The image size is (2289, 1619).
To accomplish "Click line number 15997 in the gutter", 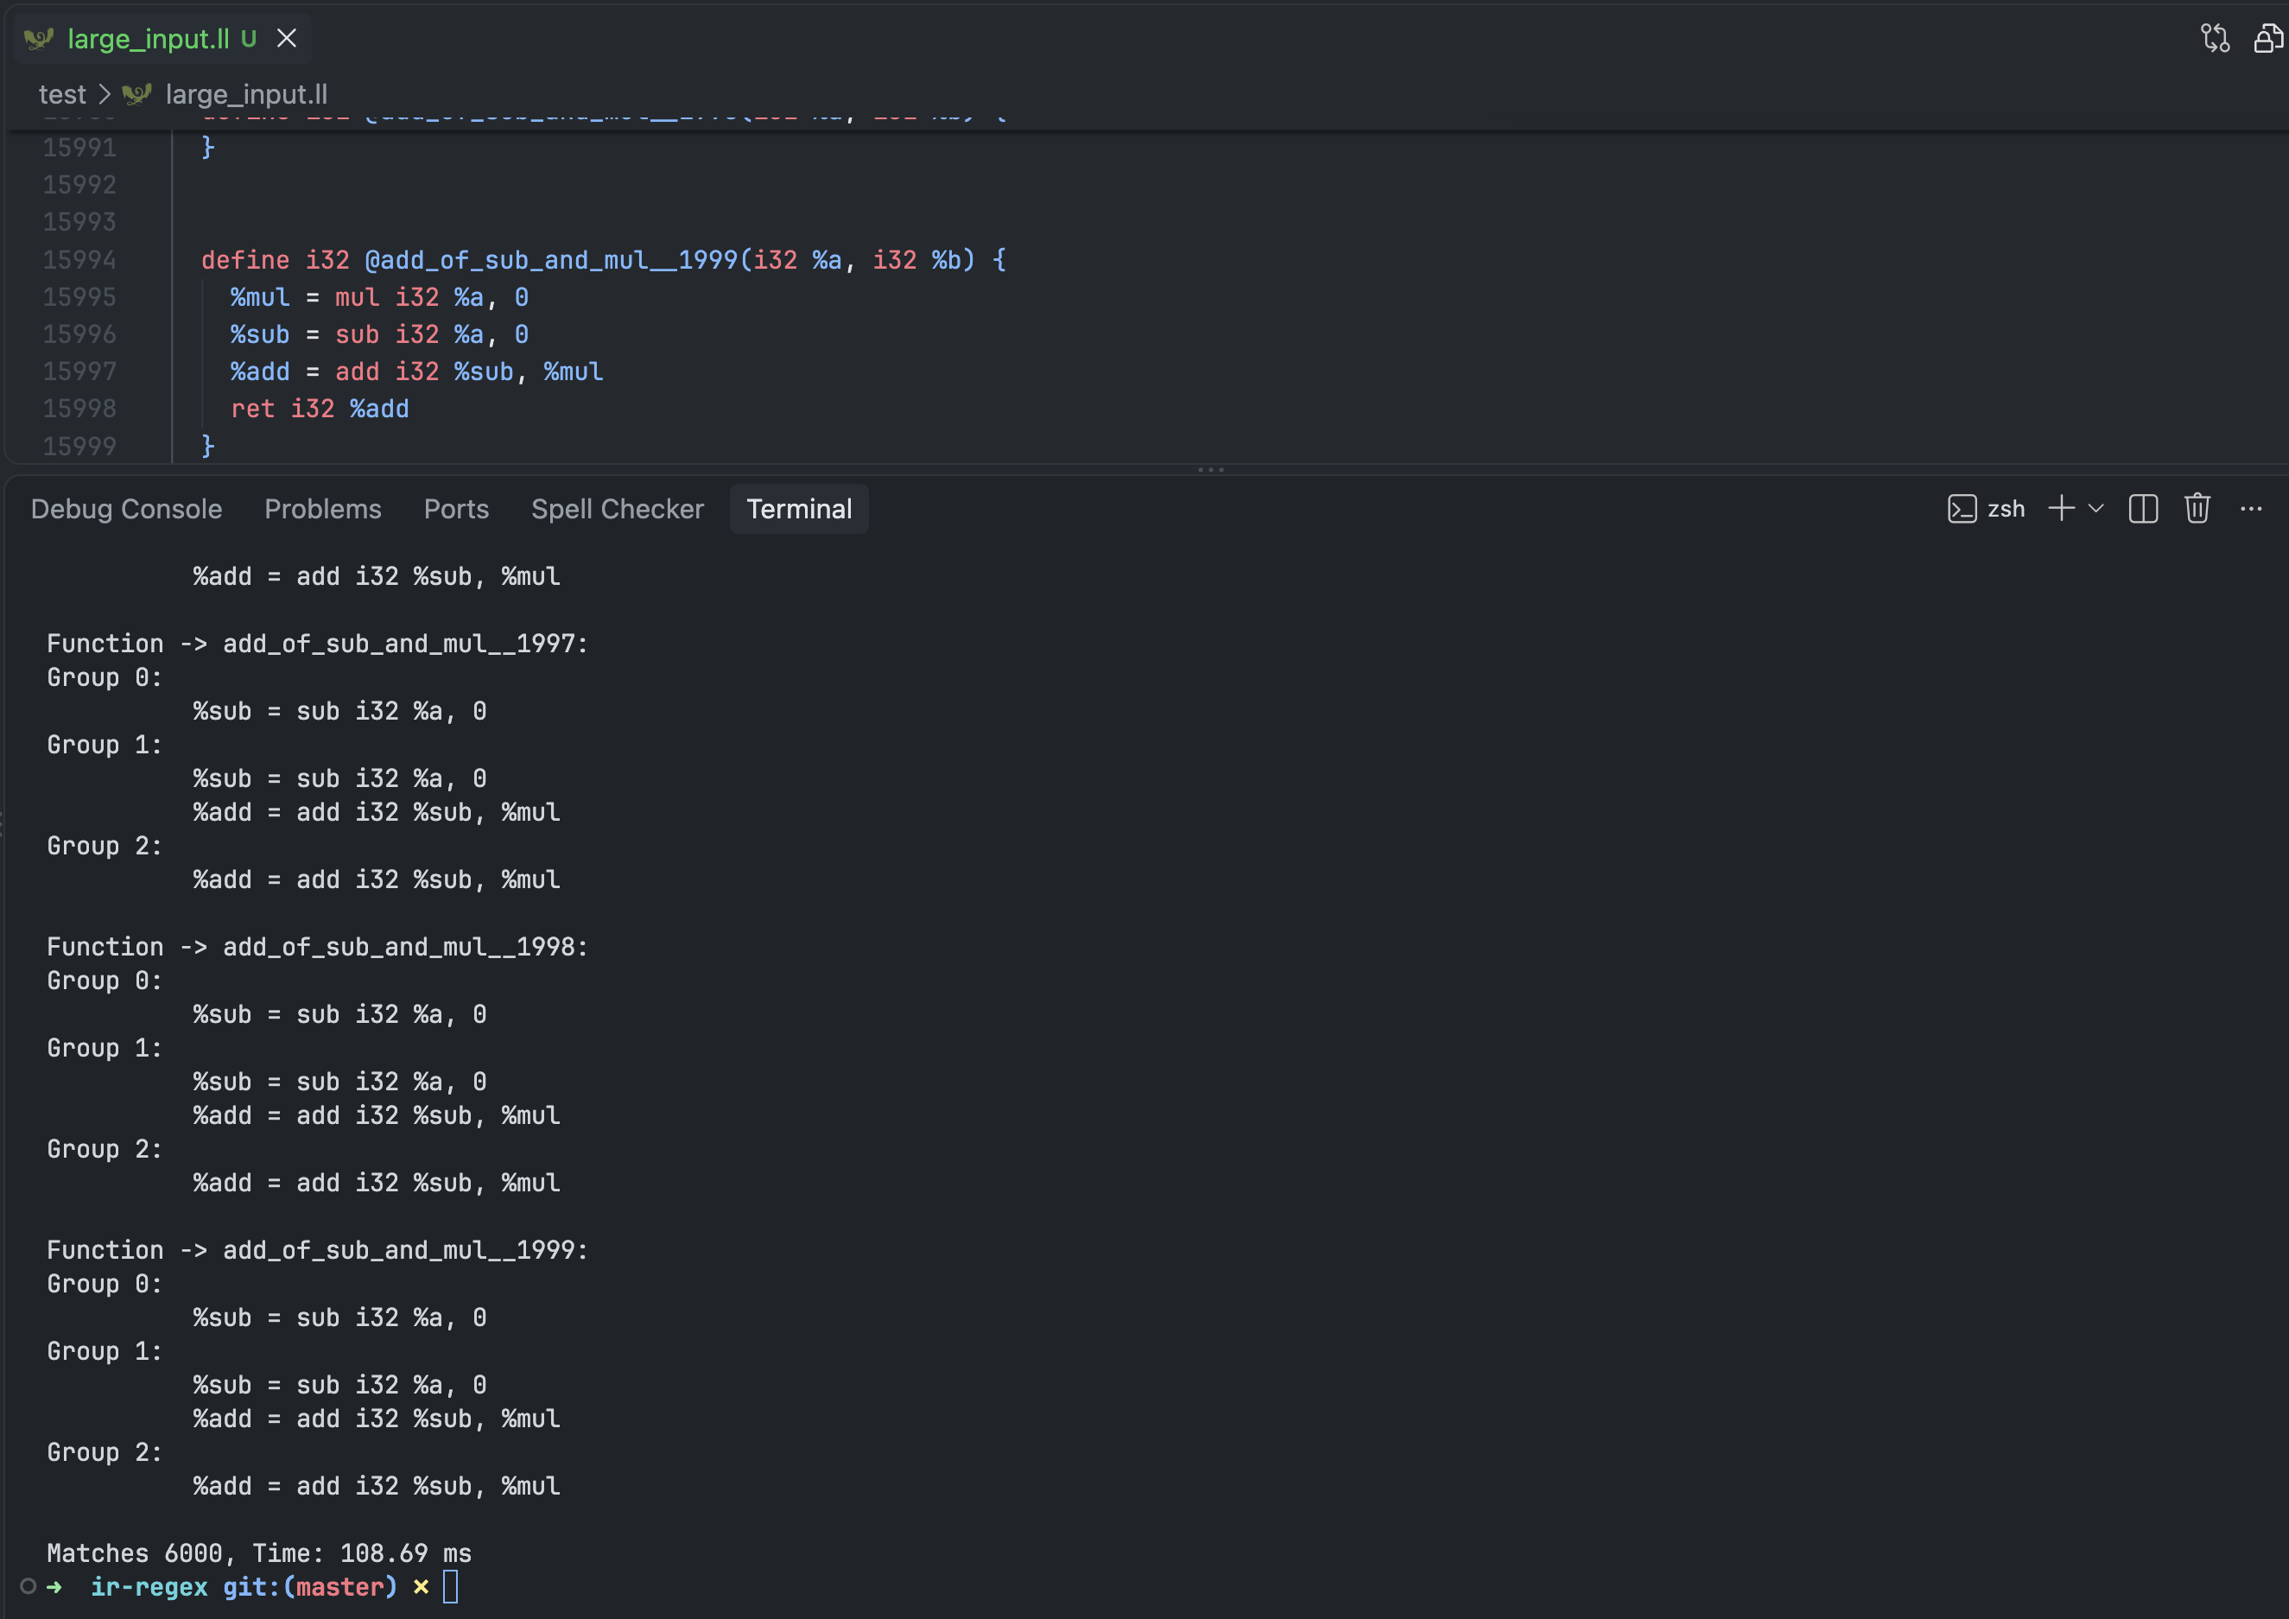I will coord(79,371).
